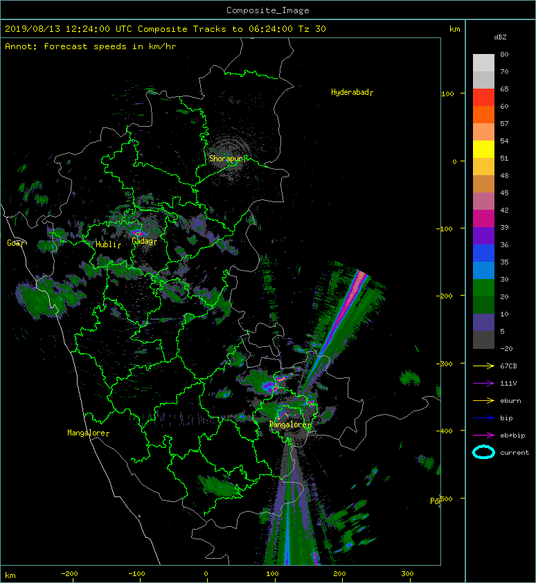Image resolution: width=536 pixels, height=583 pixels.
Task: Click the magenta storm core above the Gadag label
Action: tap(137, 233)
